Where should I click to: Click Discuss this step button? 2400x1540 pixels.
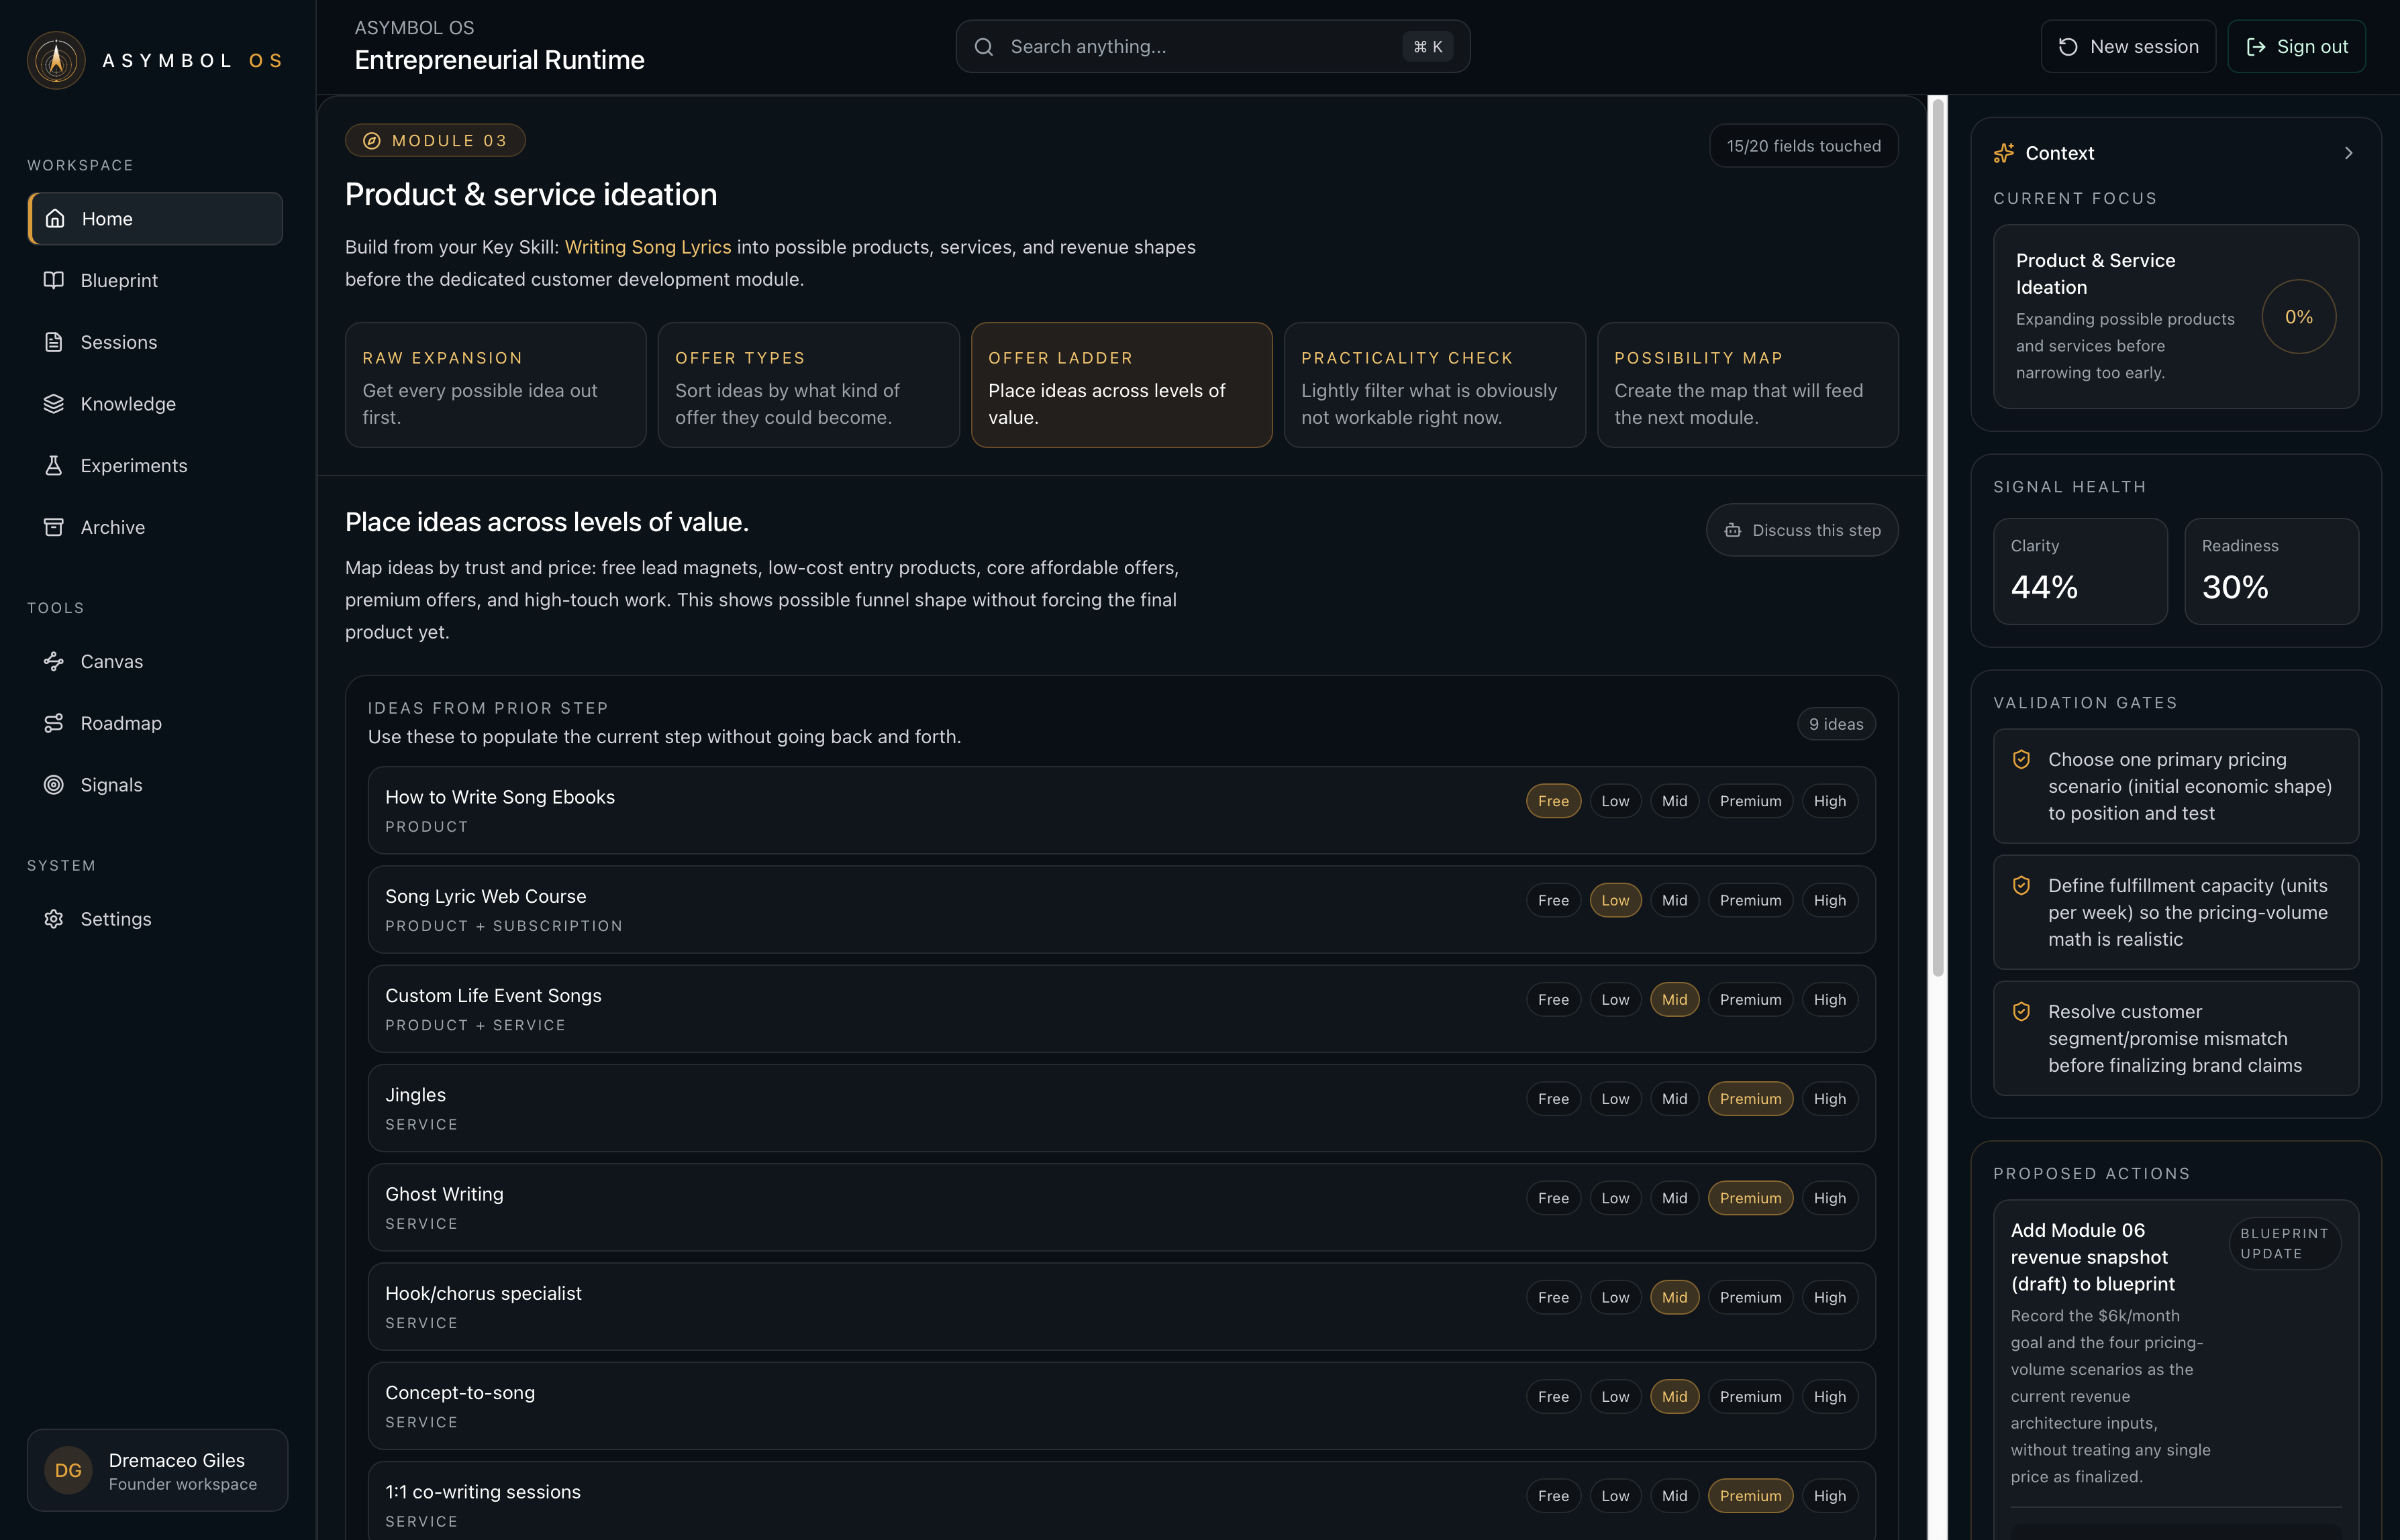click(1802, 531)
